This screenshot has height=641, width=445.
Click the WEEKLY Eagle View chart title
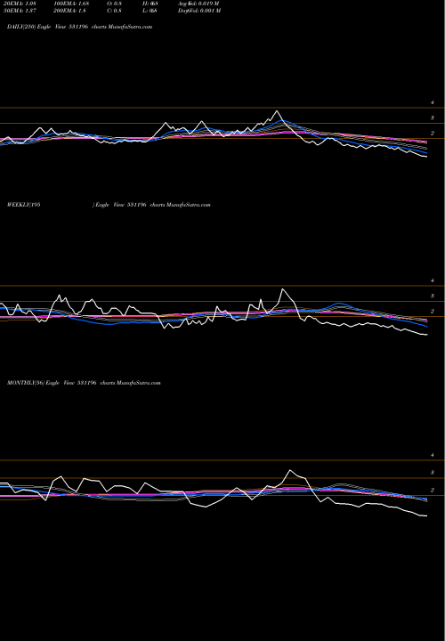(109, 205)
